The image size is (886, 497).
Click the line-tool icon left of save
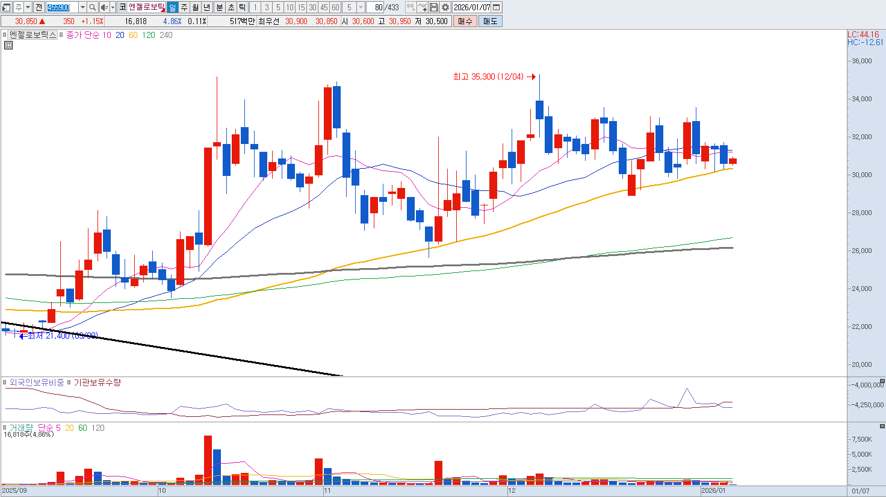[x=422, y=7]
